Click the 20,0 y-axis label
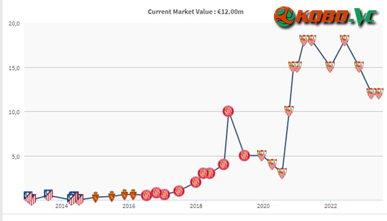Screen dimensions: 387x221 (14, 24)
